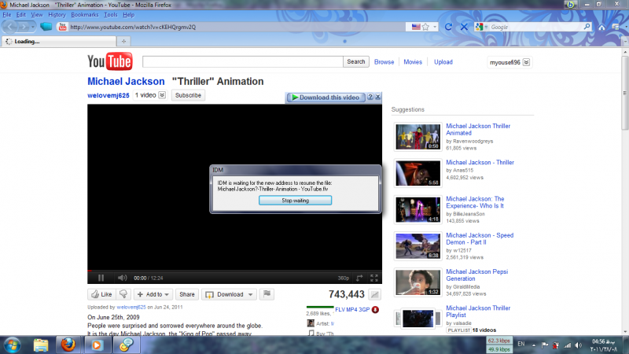Expand the myousefi96 account dropdown
Image resolution: width=629 pixels, height=354 pixels.
(526, 62)
